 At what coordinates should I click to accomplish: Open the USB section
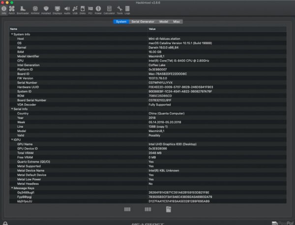click(75, 10)
